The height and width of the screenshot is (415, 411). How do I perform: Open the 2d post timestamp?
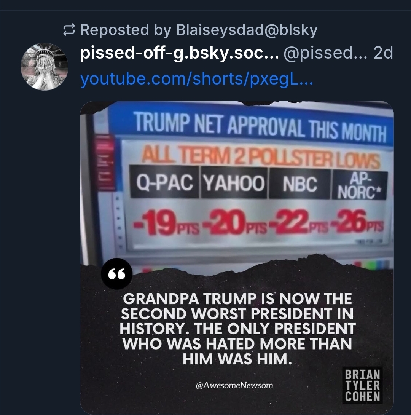coord(383,53)
